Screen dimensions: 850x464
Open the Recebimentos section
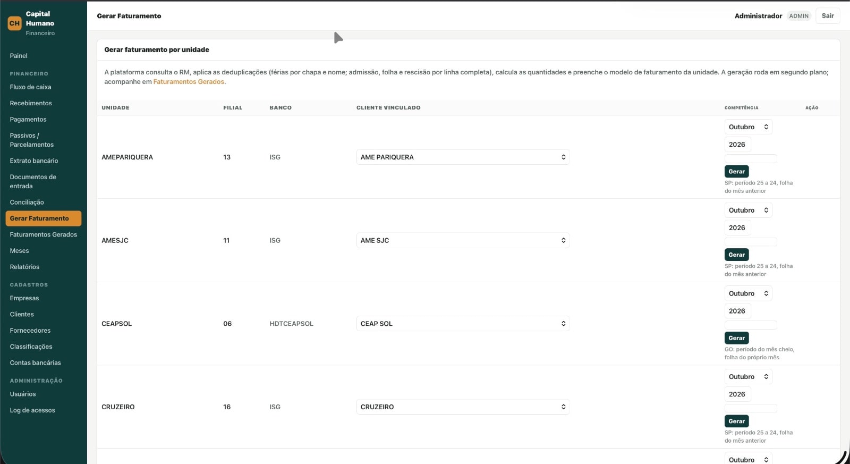tap(31, 103)
